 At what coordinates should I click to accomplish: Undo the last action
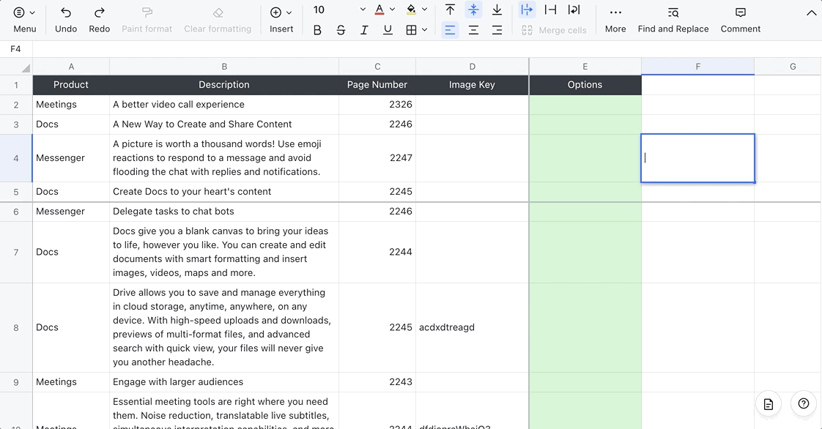click(x=65, y=19)
